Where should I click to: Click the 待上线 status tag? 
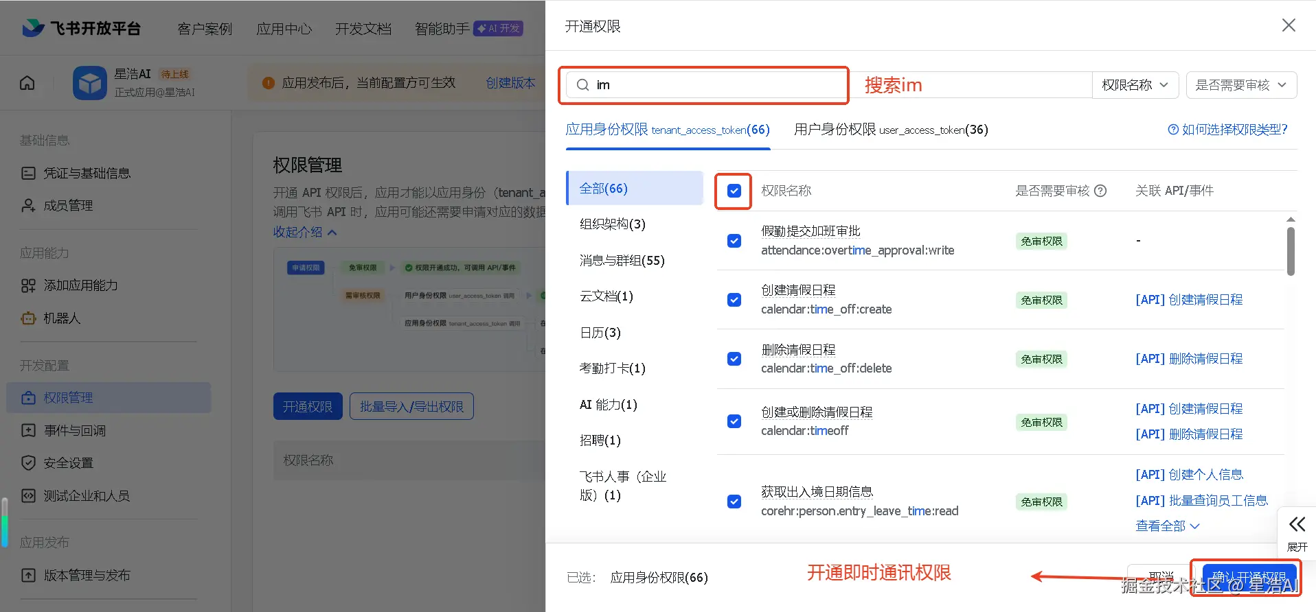coord(175,74)
